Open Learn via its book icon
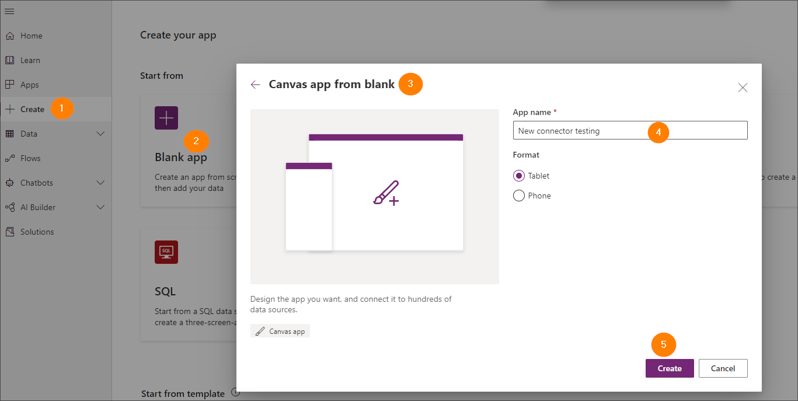The width and height of the screenshot is (798, 401). tap(9, 60)
